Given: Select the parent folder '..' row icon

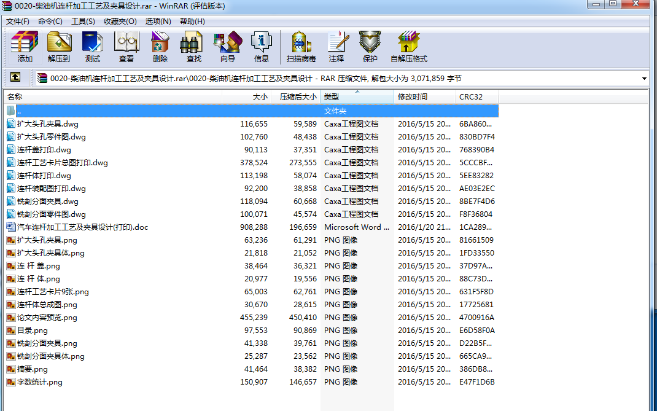Looking at the screenshot, I should click(x=11, y=111).
